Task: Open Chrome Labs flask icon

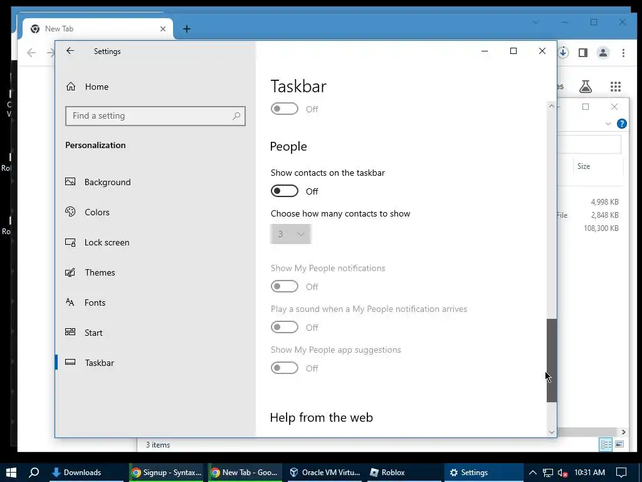Action: 586,87
